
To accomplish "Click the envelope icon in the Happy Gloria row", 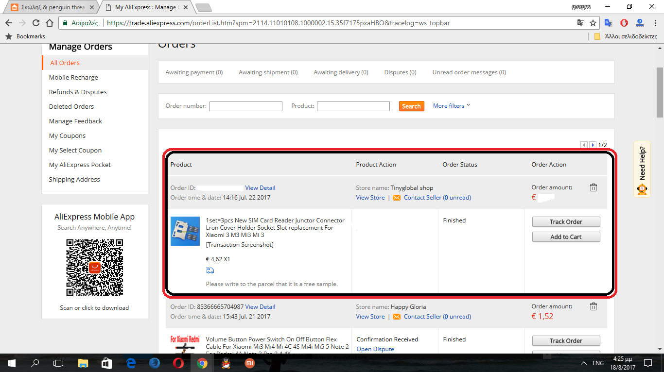I will (396, 317).
